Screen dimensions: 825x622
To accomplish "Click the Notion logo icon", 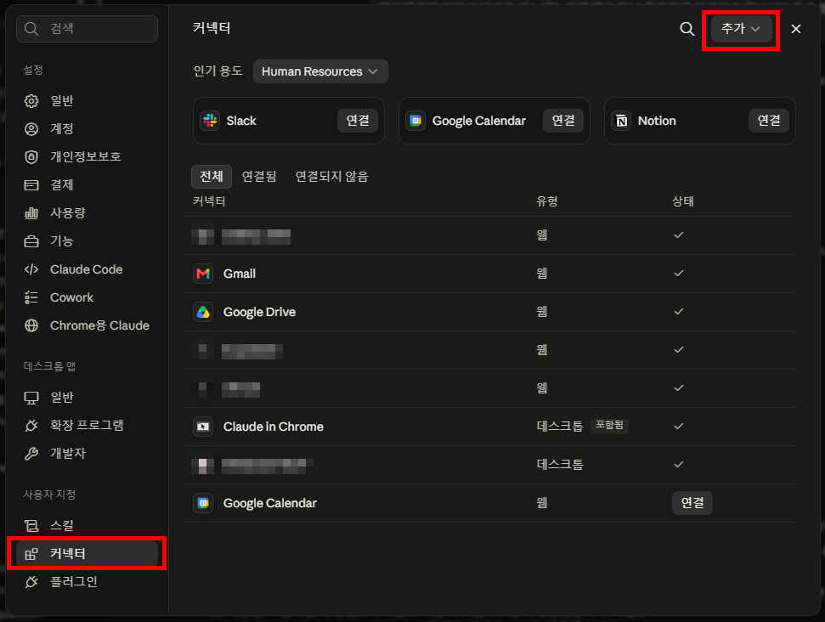I will (x=621, y=121).
